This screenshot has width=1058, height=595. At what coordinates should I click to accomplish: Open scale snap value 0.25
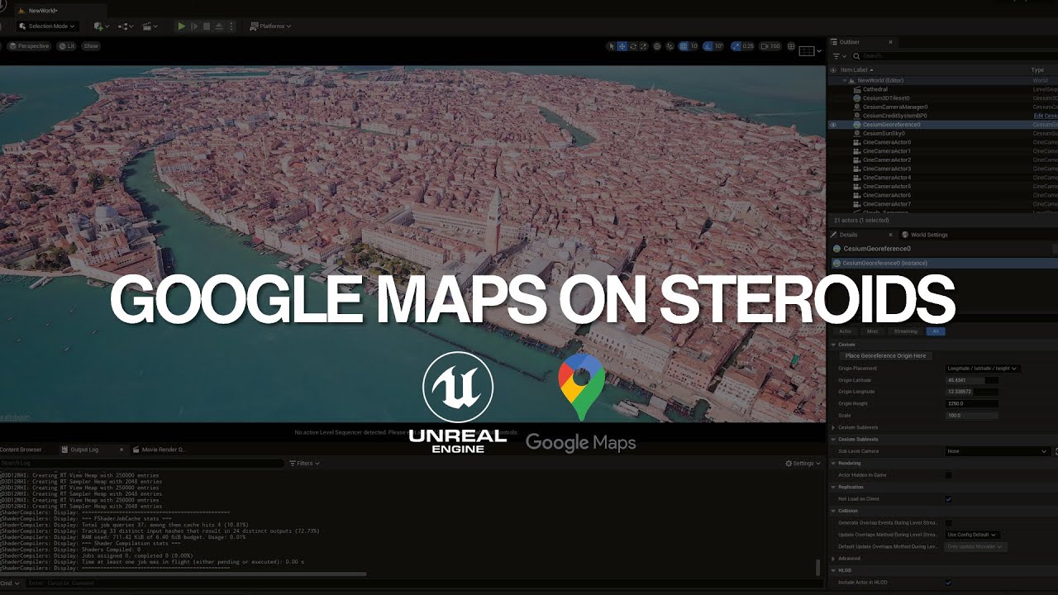click(x=747, y=46)
